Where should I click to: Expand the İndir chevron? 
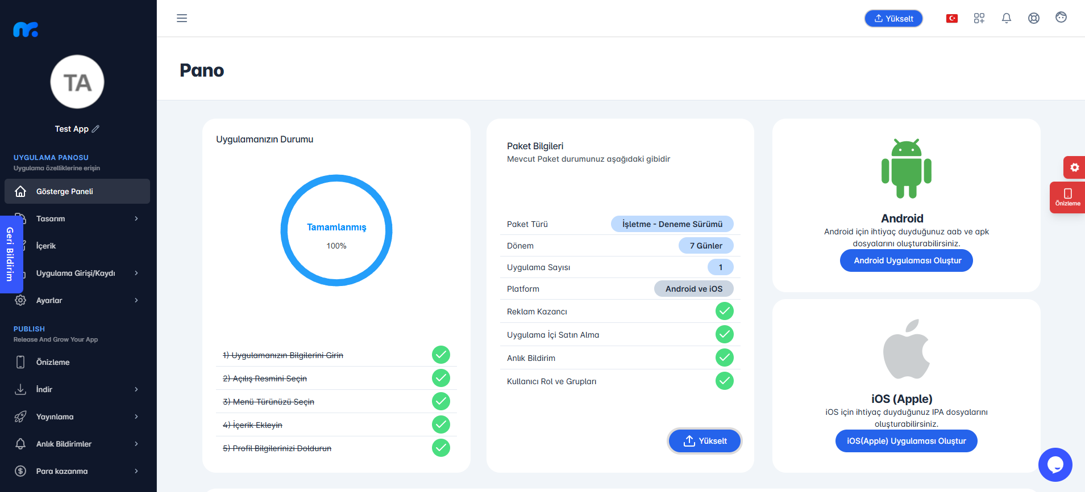point(136,389)
